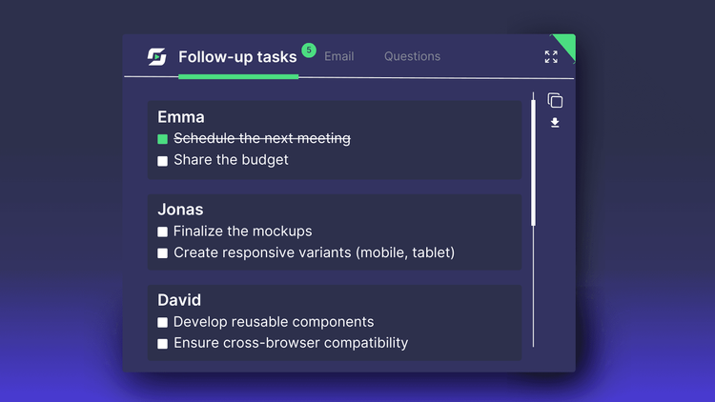
Task: Click the David section heading
Action: (179, 300)
